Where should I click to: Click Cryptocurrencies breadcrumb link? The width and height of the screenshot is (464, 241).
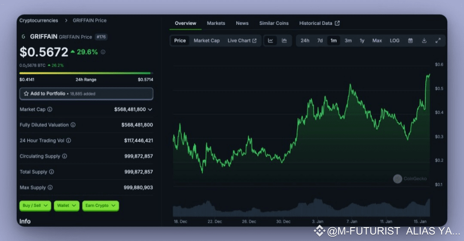39,21
